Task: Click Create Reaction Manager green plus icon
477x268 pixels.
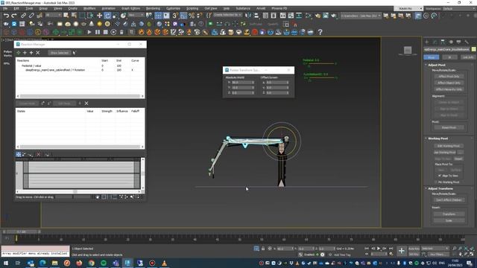Action: [19, 53]
